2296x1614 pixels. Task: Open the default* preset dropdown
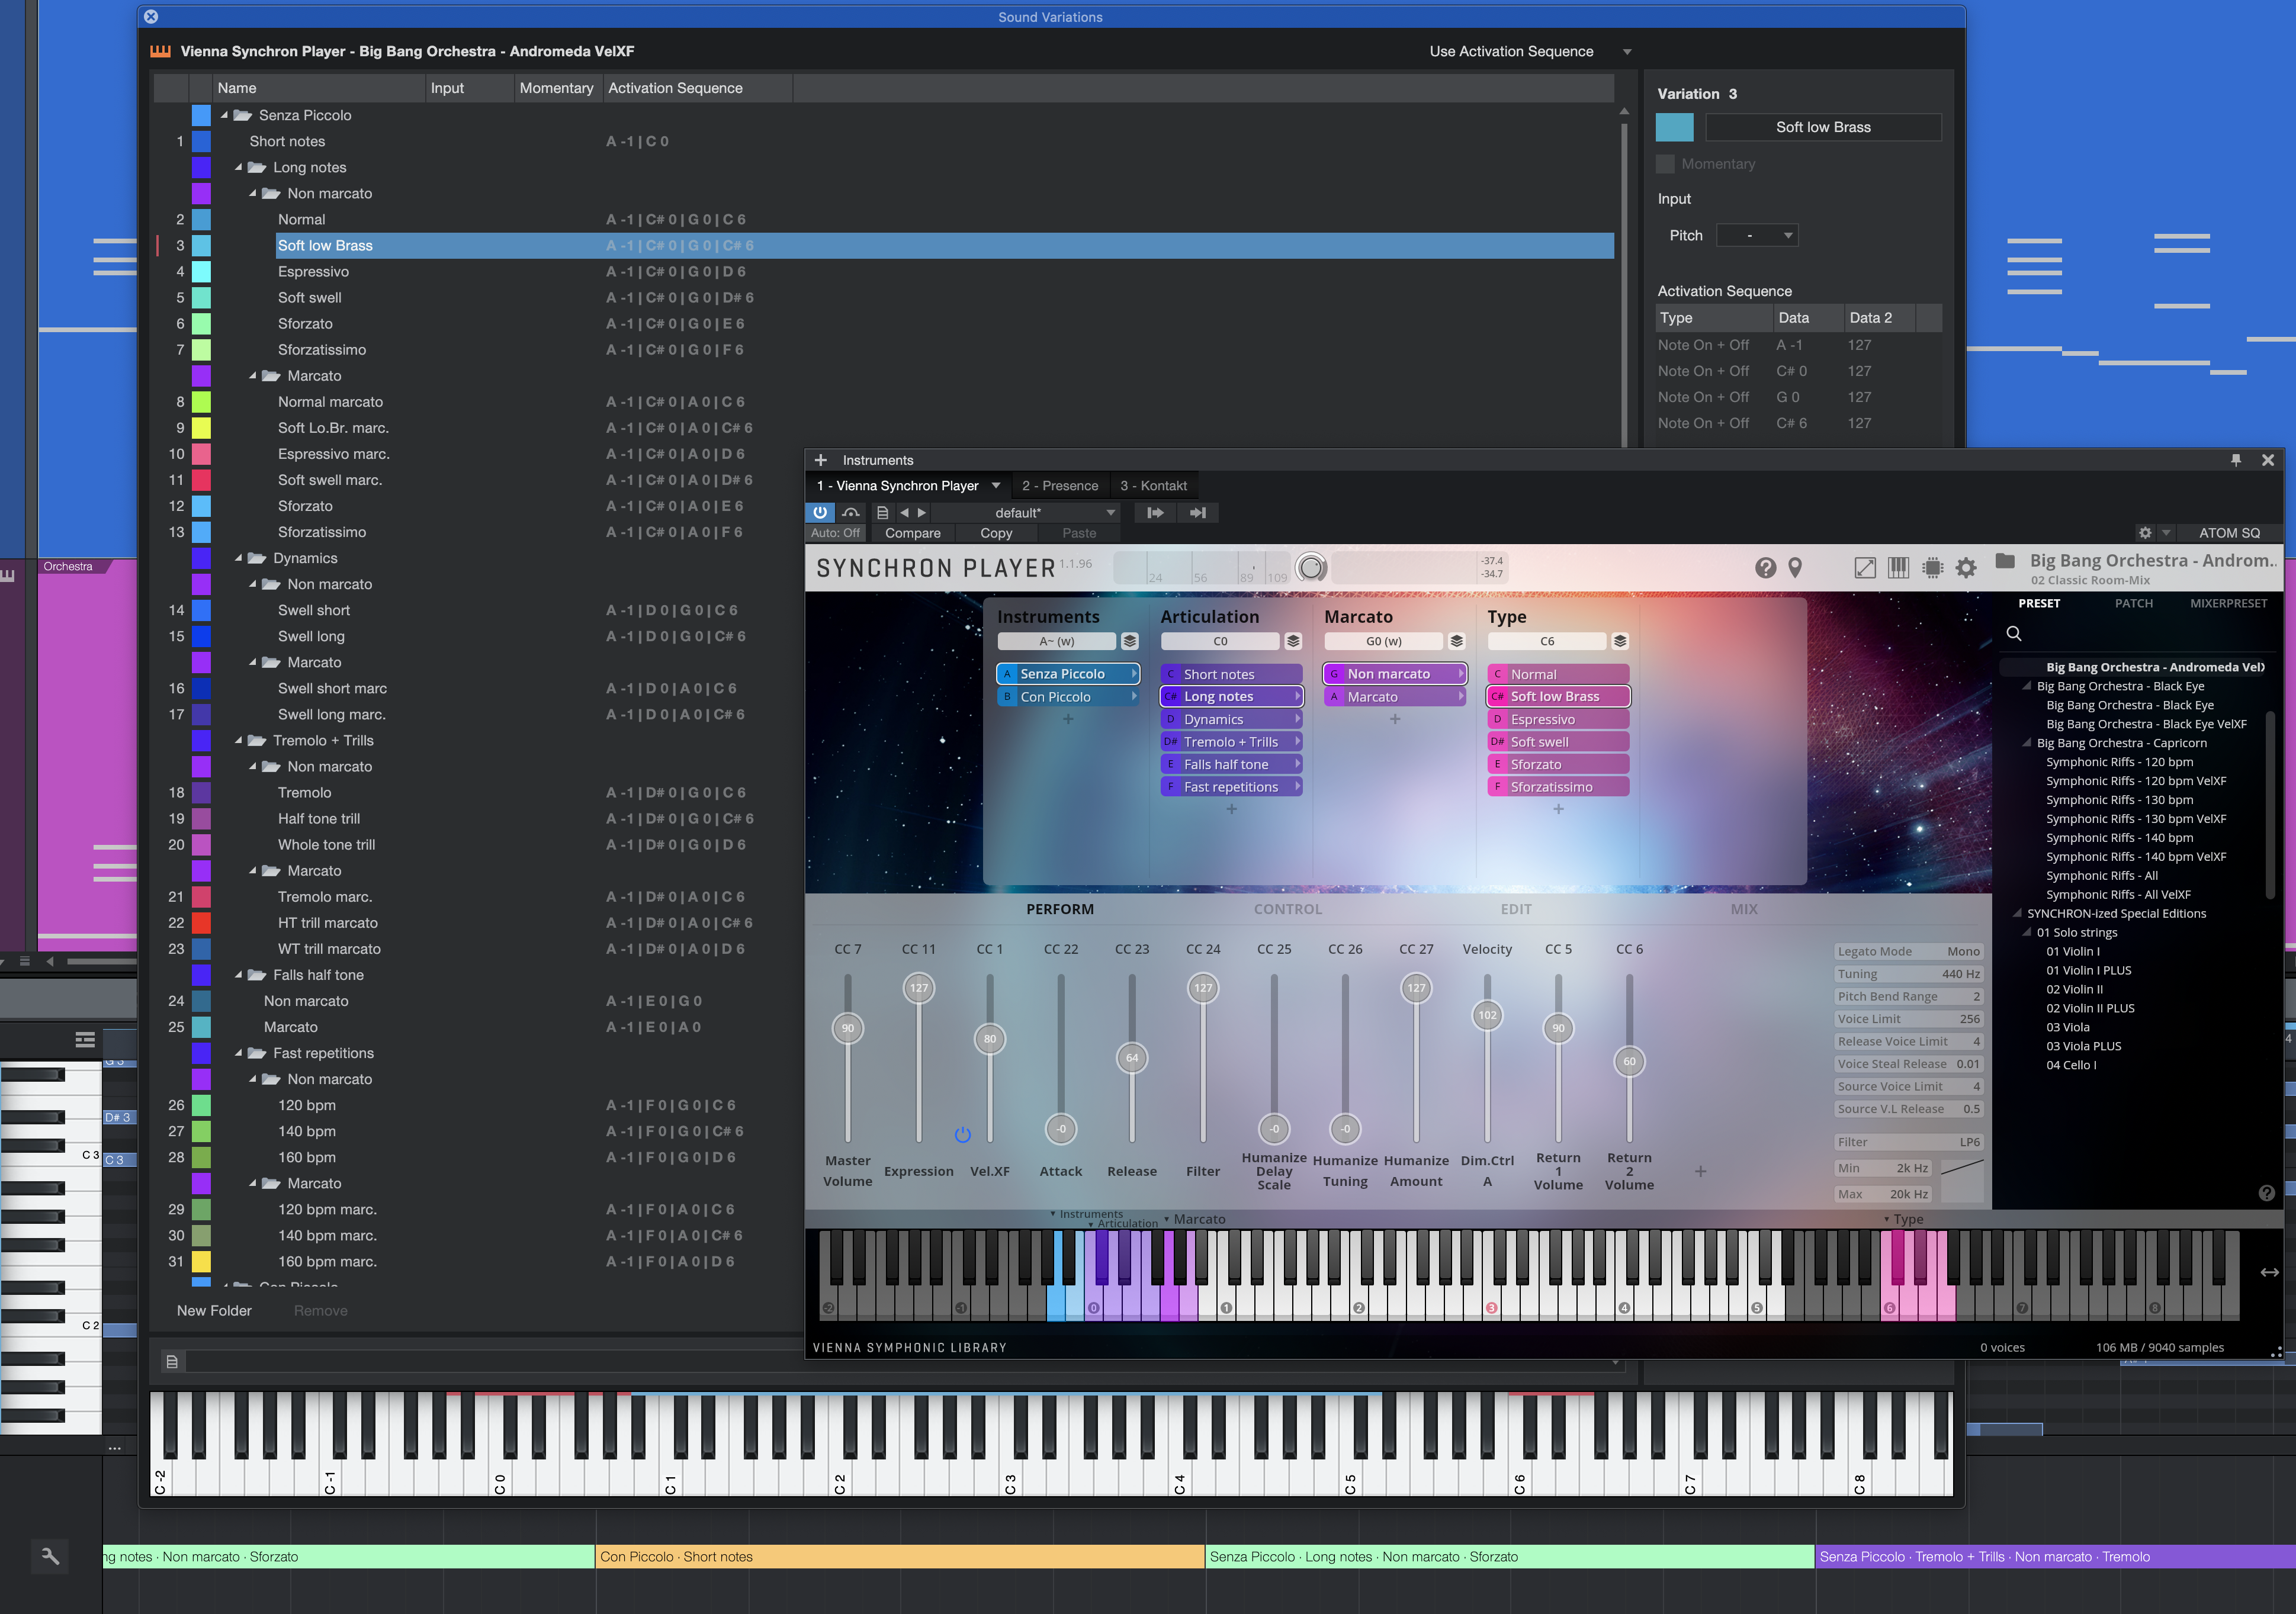1026,512
